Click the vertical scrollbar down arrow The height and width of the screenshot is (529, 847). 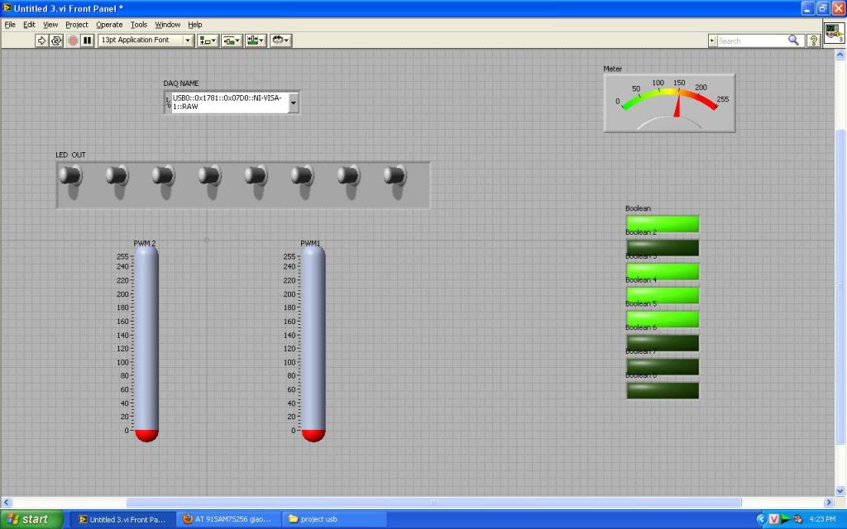[840, 491]
